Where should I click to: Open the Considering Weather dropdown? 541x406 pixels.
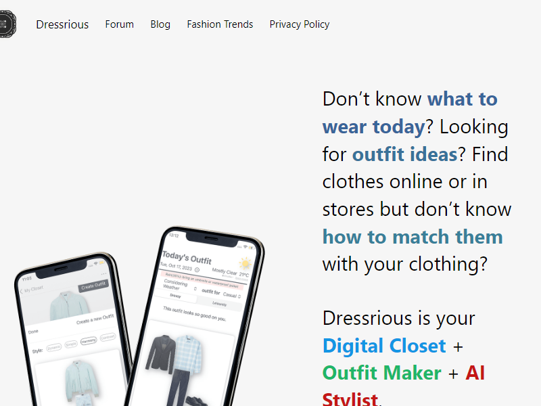click(x=179, y=287)
